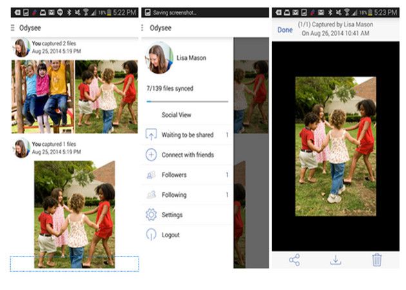Click the Waiting to be shared icon

(151, 135)
